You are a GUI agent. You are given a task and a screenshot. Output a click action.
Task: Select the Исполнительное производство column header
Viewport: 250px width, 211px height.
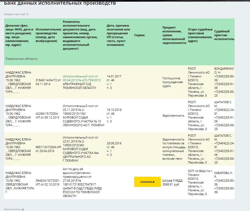point(48,35)
